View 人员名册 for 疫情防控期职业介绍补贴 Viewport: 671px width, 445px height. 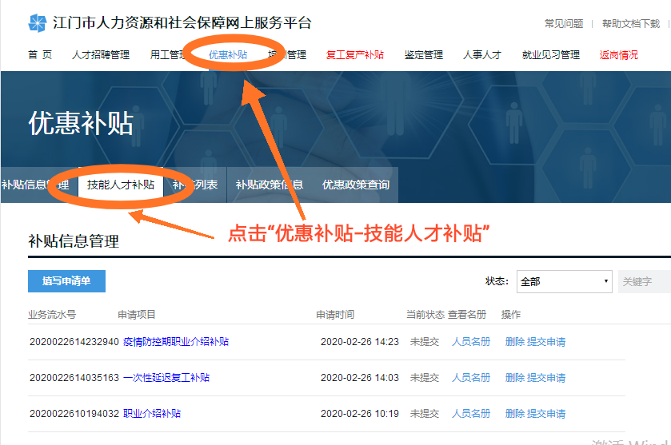(x=471, y=342)
